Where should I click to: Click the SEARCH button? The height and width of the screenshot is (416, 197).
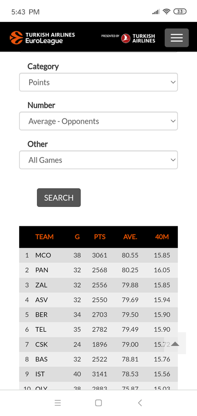coord(59,198)
